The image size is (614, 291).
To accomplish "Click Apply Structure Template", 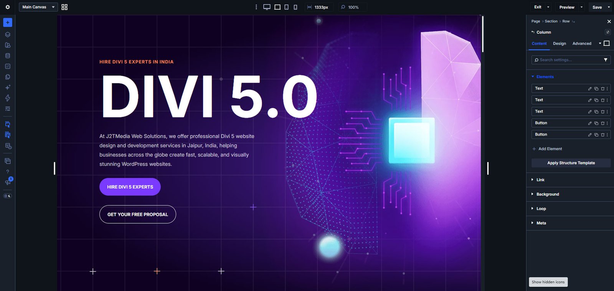I will coord(571,163).
